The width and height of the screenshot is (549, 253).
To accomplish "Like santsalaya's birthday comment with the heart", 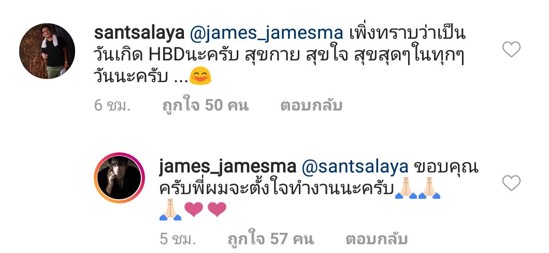I will [511, 49].
